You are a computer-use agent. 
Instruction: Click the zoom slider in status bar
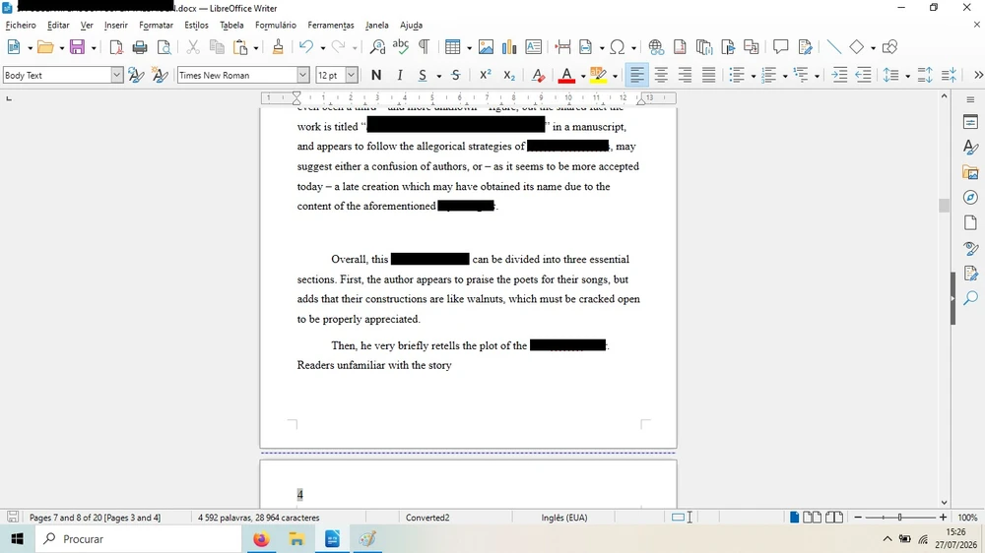899,518
